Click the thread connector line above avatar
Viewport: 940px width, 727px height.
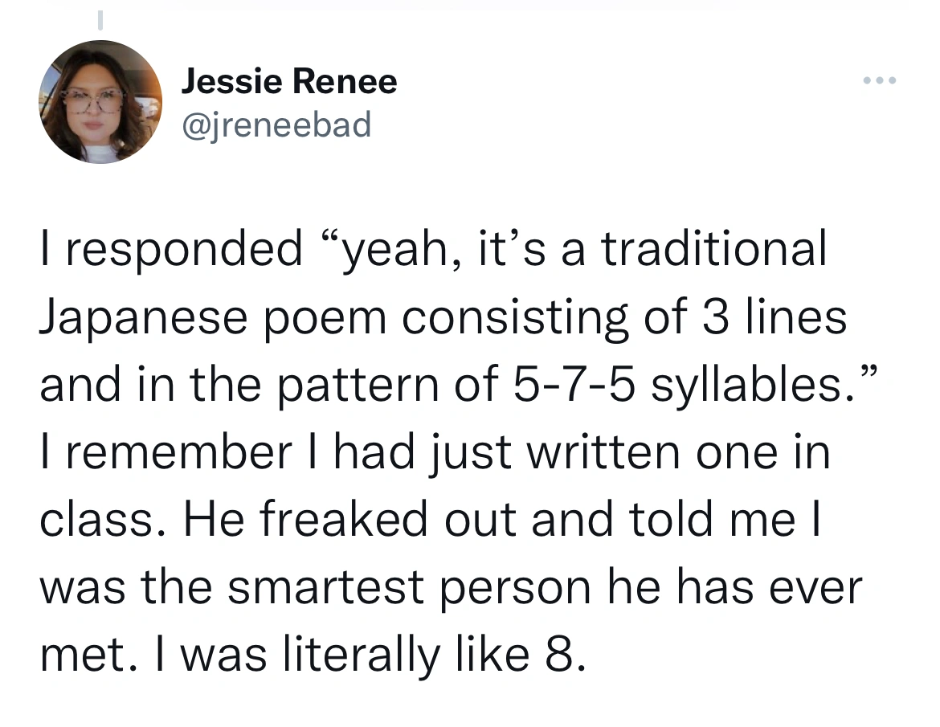[x=100, y=19]
